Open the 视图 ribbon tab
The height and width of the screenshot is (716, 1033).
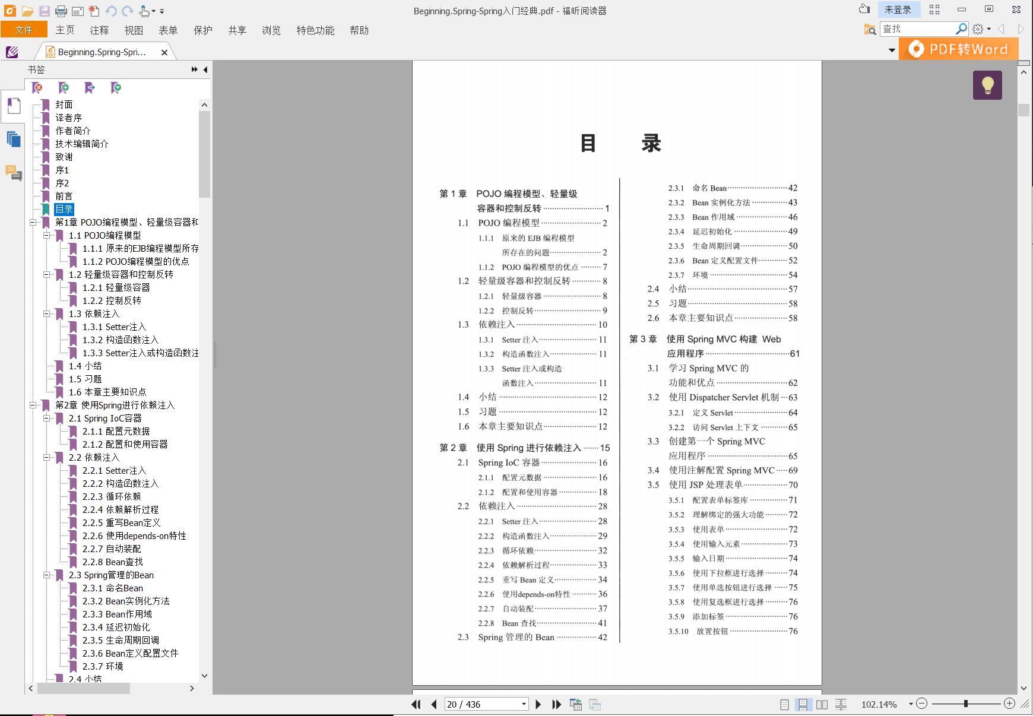tap(134, 30)
